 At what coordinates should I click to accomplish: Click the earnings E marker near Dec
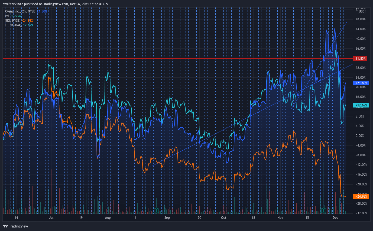click(323, 210)
